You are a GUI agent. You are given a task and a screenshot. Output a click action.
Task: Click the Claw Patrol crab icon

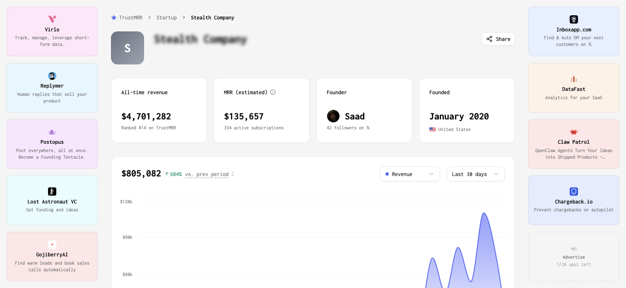[x=574, y=132]
